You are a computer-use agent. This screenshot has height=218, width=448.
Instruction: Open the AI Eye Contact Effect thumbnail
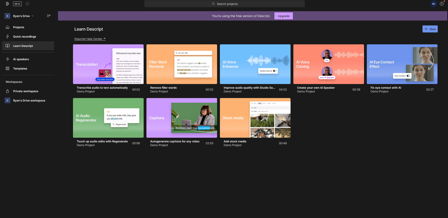[x=402, y=64]
